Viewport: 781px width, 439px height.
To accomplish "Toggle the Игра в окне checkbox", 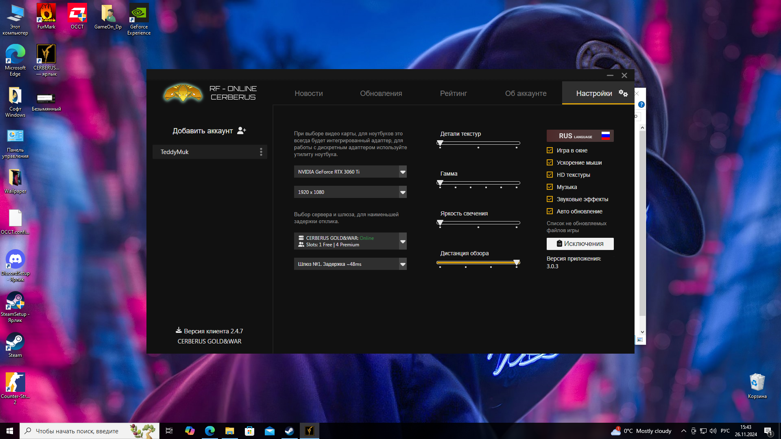I will click(x=550, y=150).
